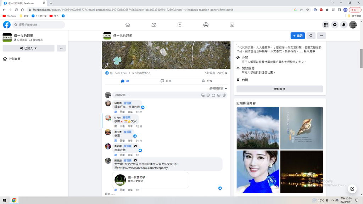
Task: Select 社群首頁 in the left sidebar
Action: click(x=15, y=59)
